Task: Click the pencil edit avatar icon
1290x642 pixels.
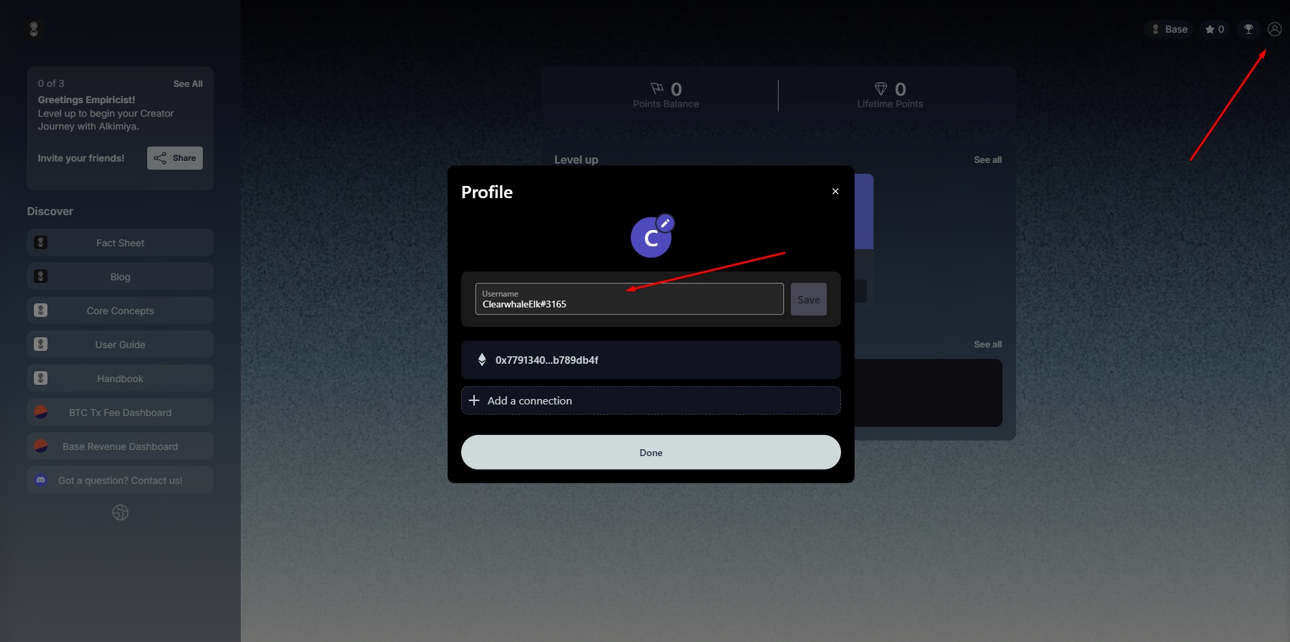Action: point(665,223)
